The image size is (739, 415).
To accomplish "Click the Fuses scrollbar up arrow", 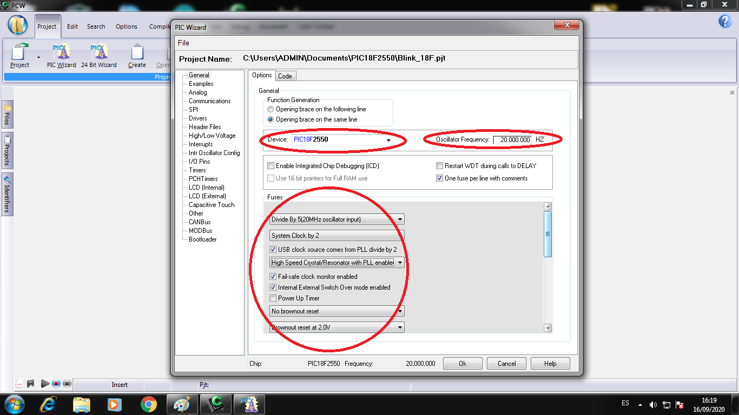I will [x=547, y=206].
